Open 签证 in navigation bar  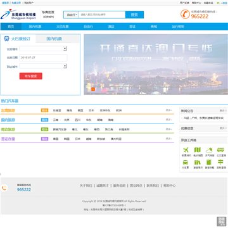tap(132, 27)
